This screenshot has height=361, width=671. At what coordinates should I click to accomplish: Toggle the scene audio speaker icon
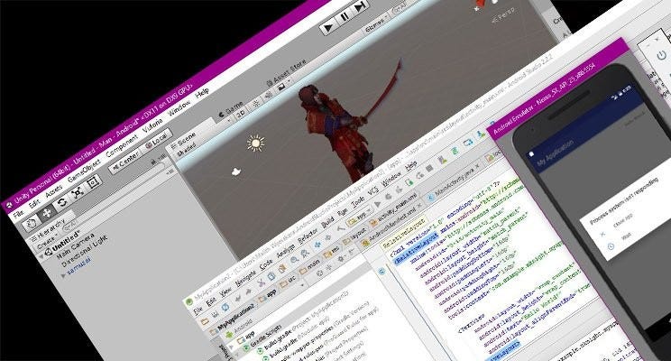(x=269, y=96)
